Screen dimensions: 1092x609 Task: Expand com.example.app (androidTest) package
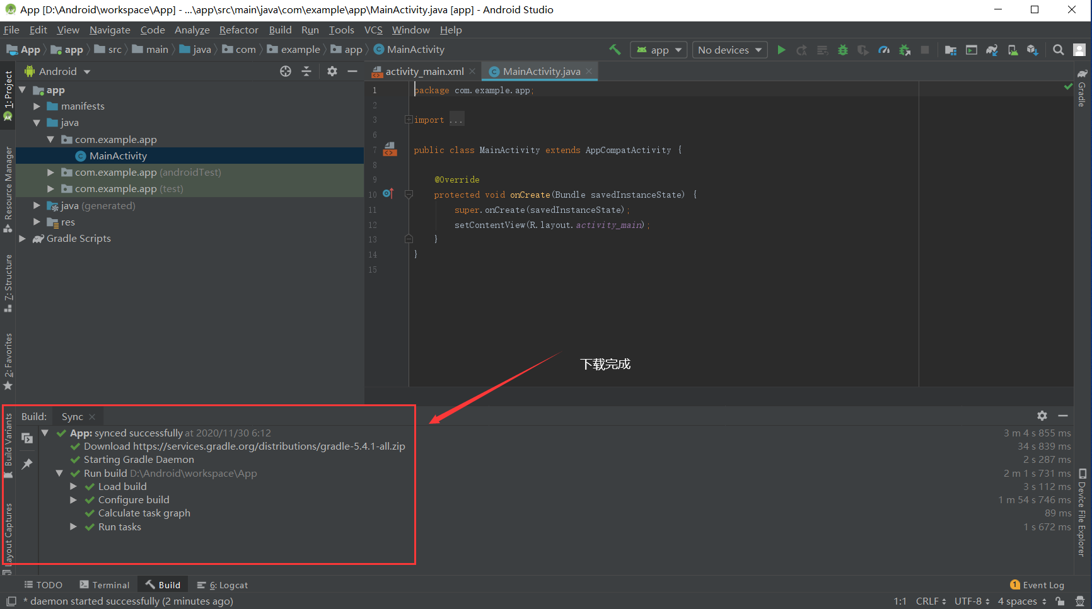coord(50,172)
